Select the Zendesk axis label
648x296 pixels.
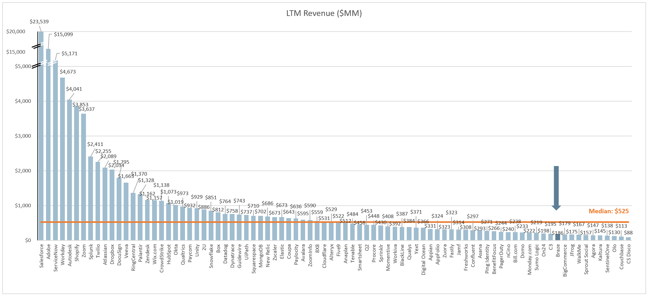click(147, 254)
